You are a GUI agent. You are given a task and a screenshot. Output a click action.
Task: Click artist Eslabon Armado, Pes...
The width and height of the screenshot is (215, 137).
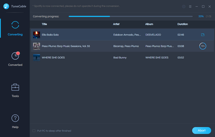click(127, 35)
